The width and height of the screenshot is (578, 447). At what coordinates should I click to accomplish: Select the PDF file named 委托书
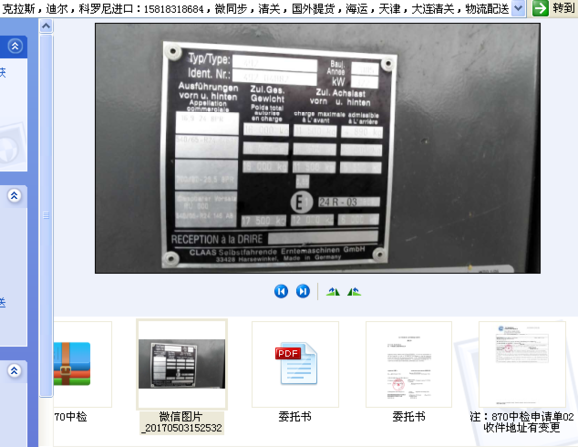point(295,364)
